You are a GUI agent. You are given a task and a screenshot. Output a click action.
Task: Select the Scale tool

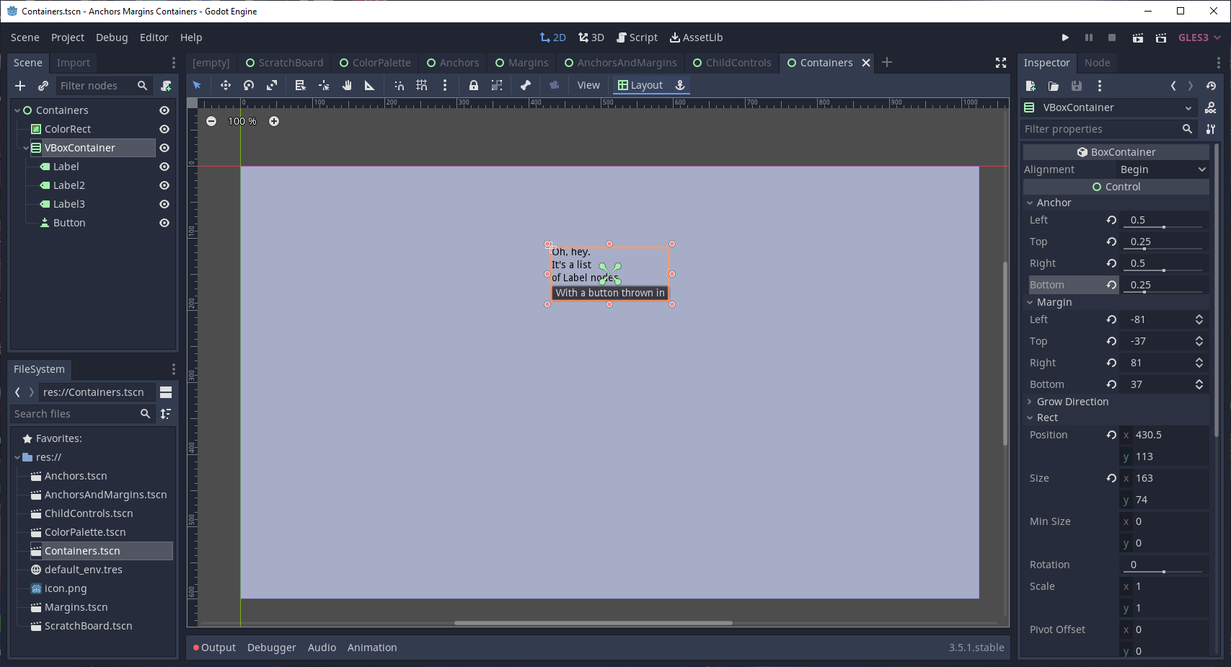click(273, 85)
